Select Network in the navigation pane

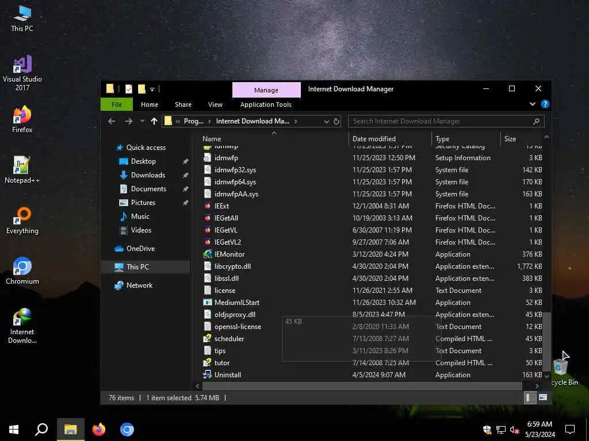139,285
